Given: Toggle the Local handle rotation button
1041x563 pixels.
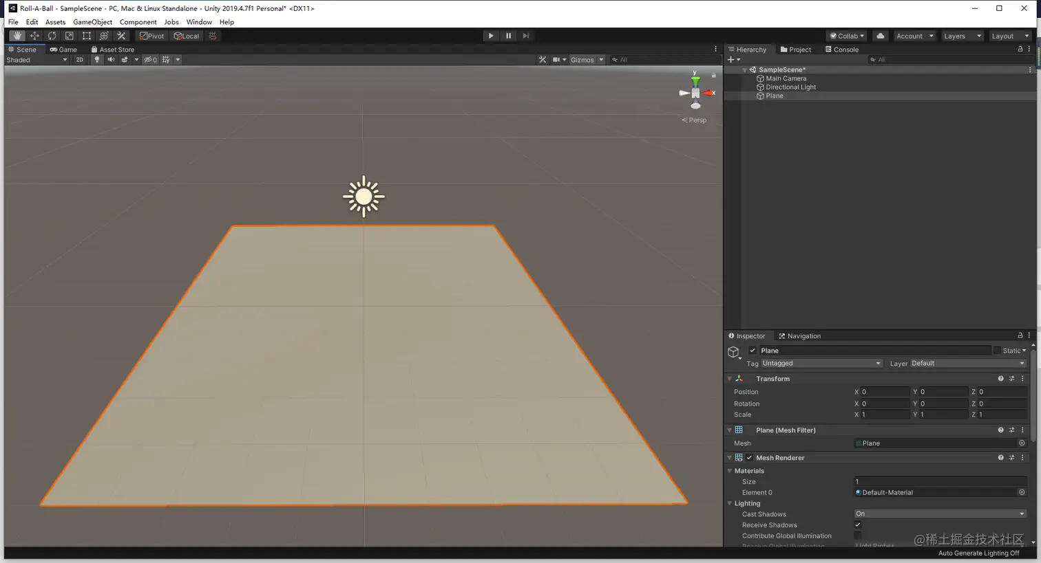Looking at the screenshot, I should 187,36.
